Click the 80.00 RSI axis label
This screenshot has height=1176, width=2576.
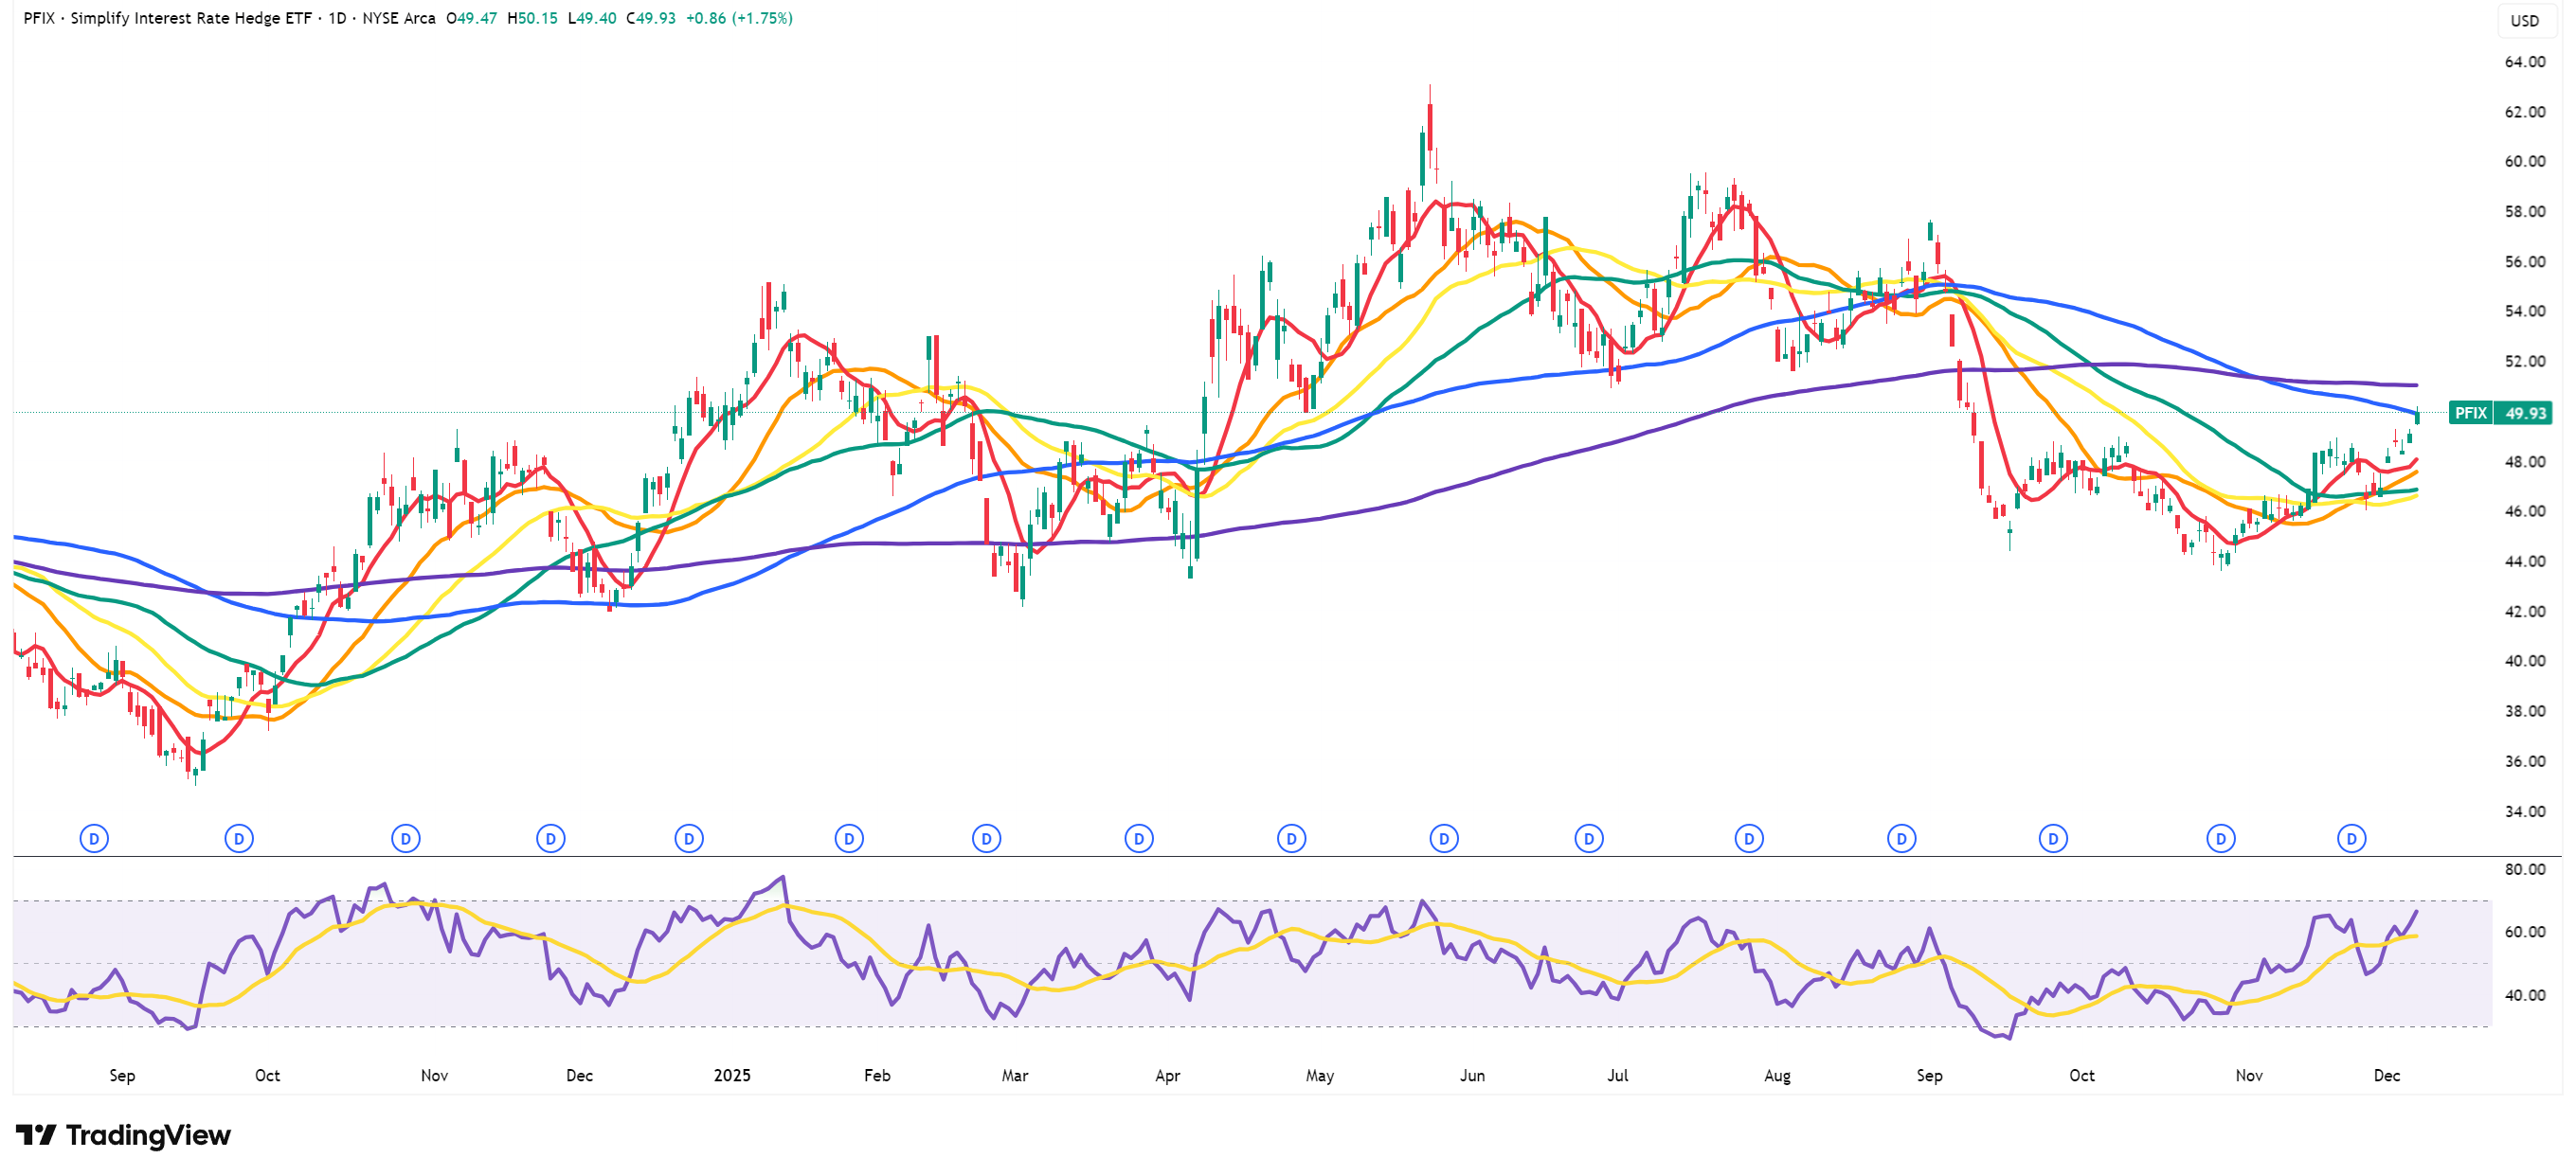2525,869
